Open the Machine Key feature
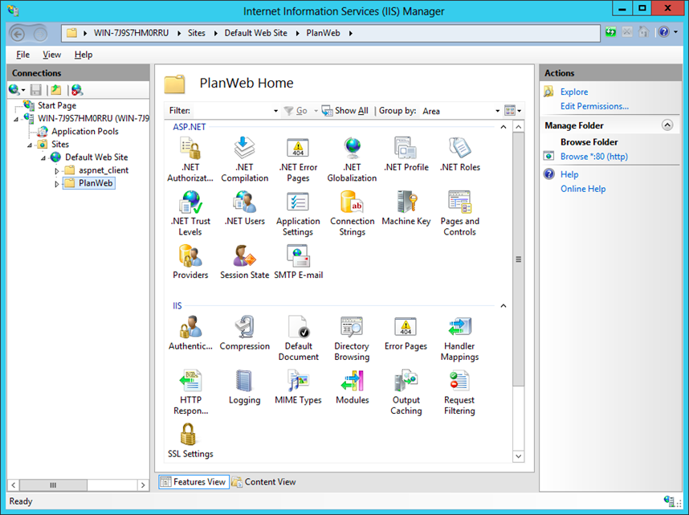689x515 pixels. pyautogui.click(x=406, y=207)
